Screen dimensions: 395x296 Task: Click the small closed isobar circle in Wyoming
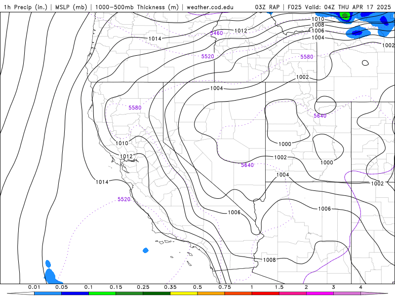[365, 63]
